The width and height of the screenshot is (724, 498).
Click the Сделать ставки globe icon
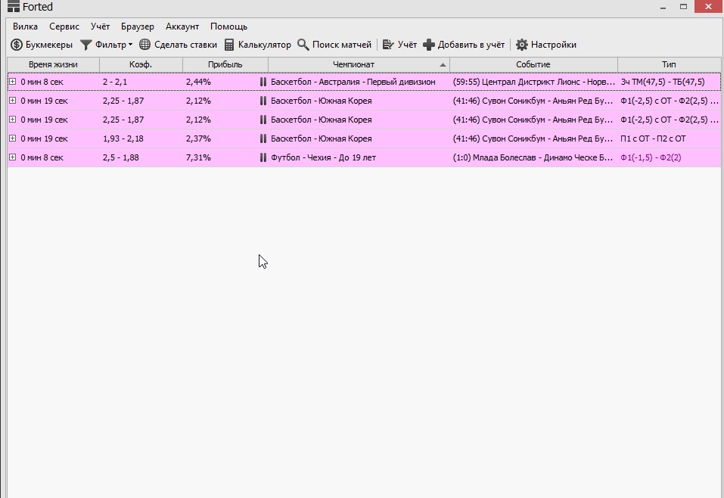145,45
